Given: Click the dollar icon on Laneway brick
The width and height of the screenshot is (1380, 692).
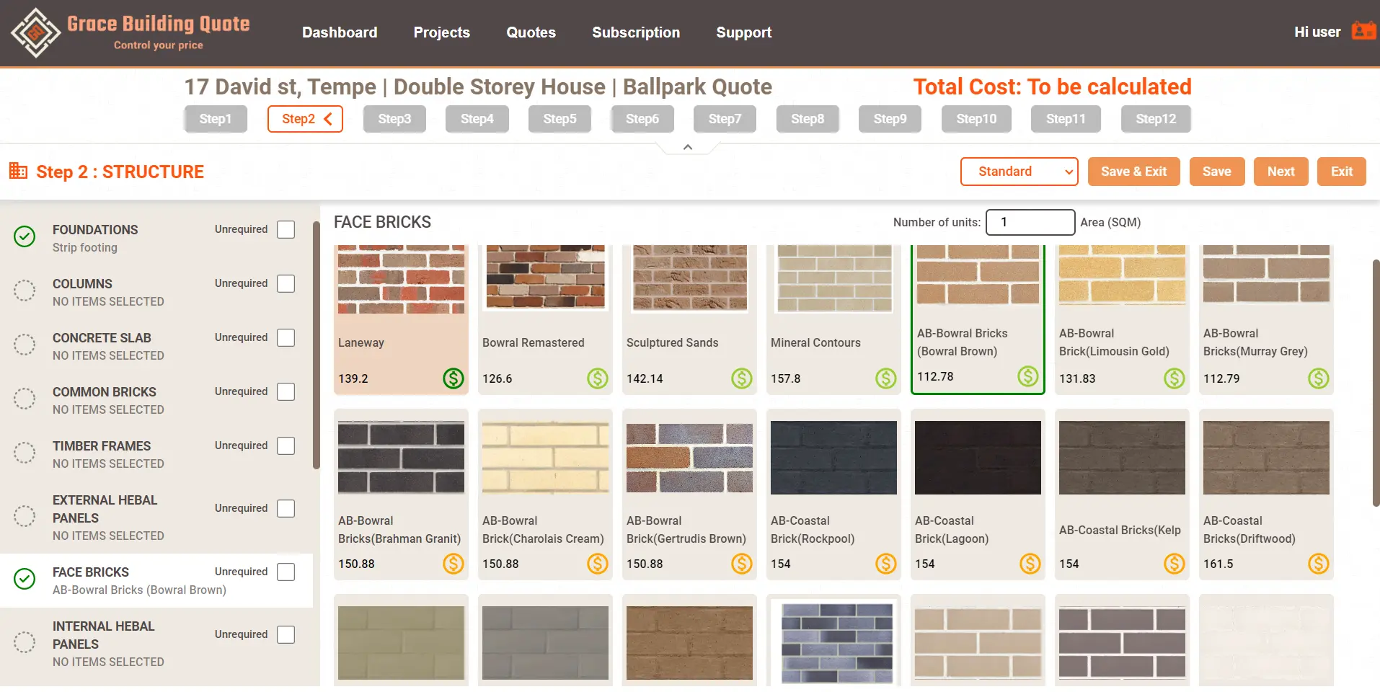Looking at the screenshot, I should coord(453,378).
